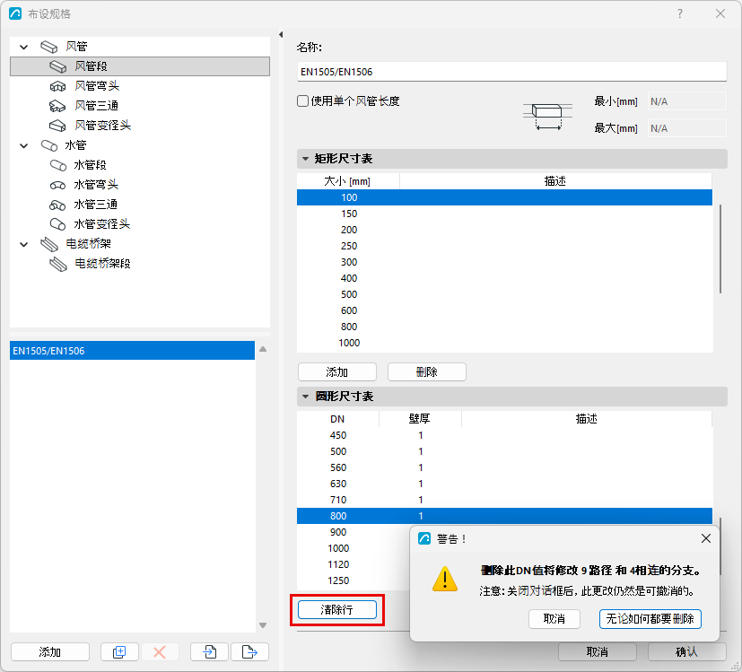Click the 壁厚 column header

[x=420, y=419]
